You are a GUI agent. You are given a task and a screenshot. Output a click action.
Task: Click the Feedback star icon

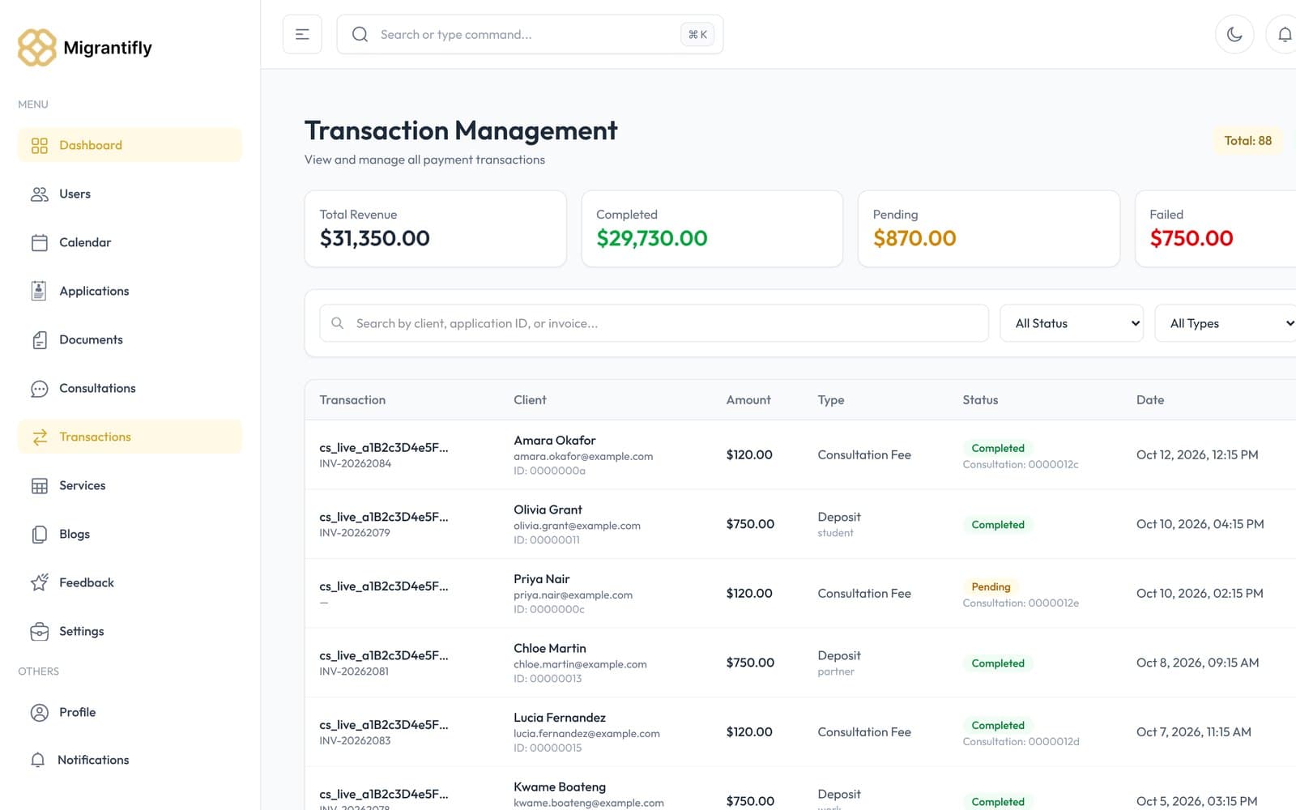coord(39,582)
